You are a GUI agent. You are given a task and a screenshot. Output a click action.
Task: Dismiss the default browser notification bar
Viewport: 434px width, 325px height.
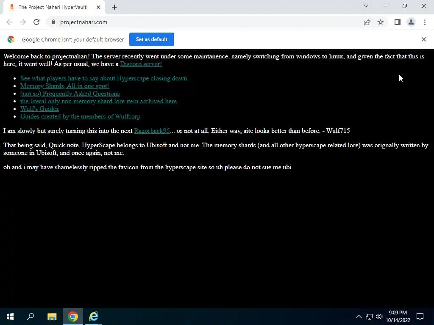click(x=424, y=39)
